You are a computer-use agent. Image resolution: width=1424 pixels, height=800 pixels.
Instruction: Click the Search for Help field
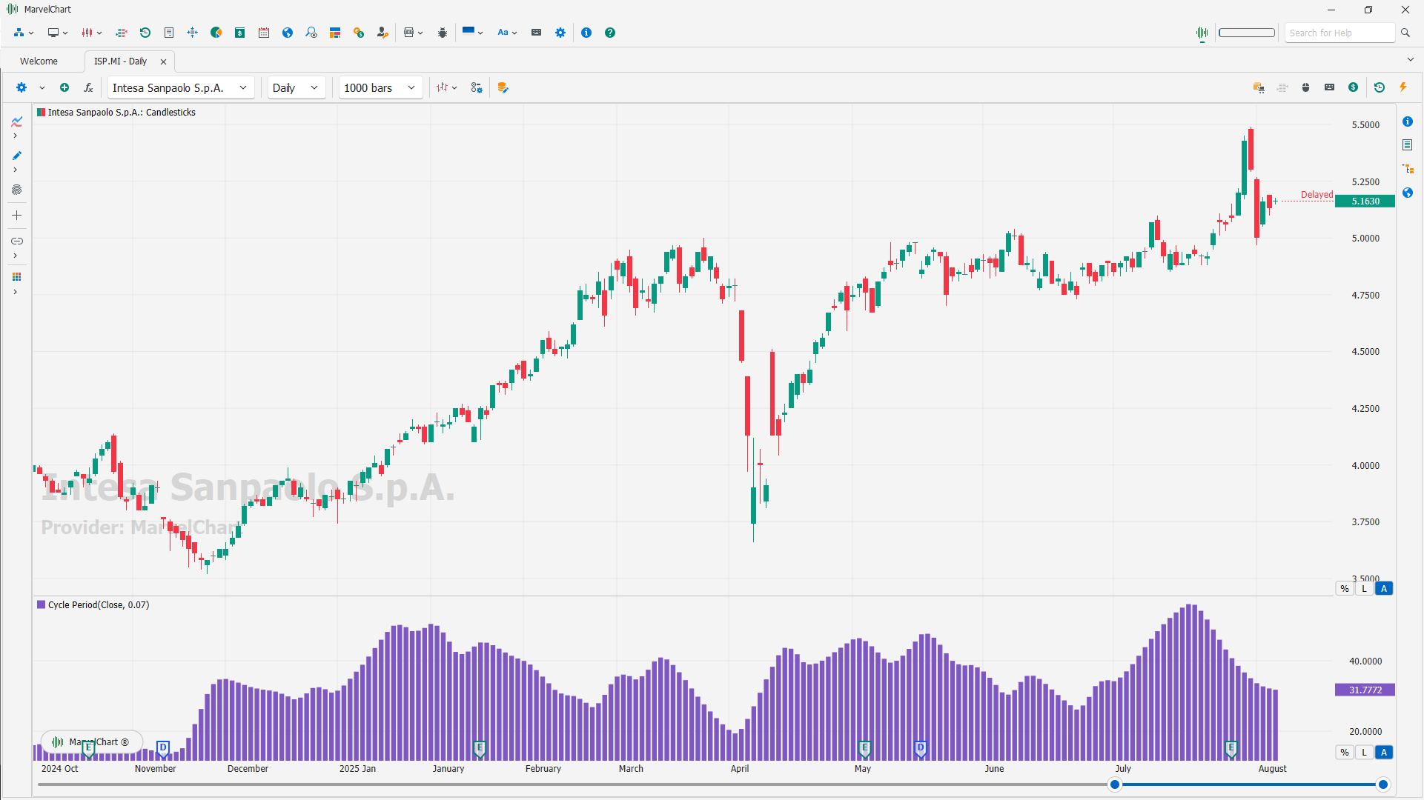point(1339,33)
